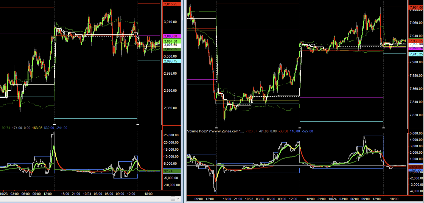This screenshot has width=424, height=203.
Task: Select the cyan 2,998.75 price marker
Action: pyautogui.click(x=172, y=61)
